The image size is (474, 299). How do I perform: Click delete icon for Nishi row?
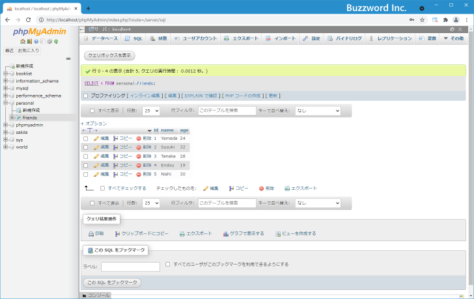[x=139, y=174]
